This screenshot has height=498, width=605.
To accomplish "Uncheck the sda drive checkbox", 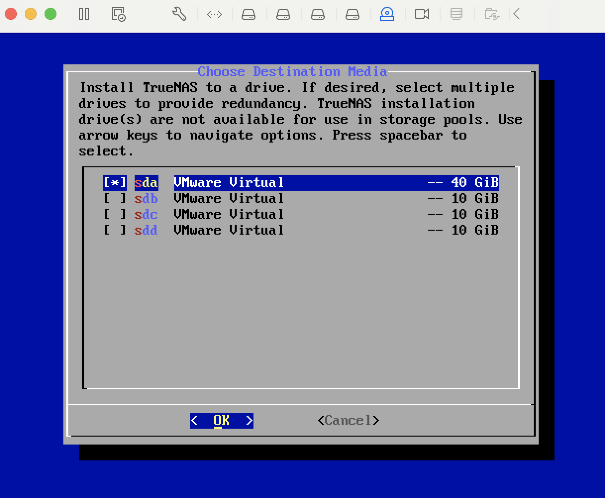I will click(x=115, y=183).
